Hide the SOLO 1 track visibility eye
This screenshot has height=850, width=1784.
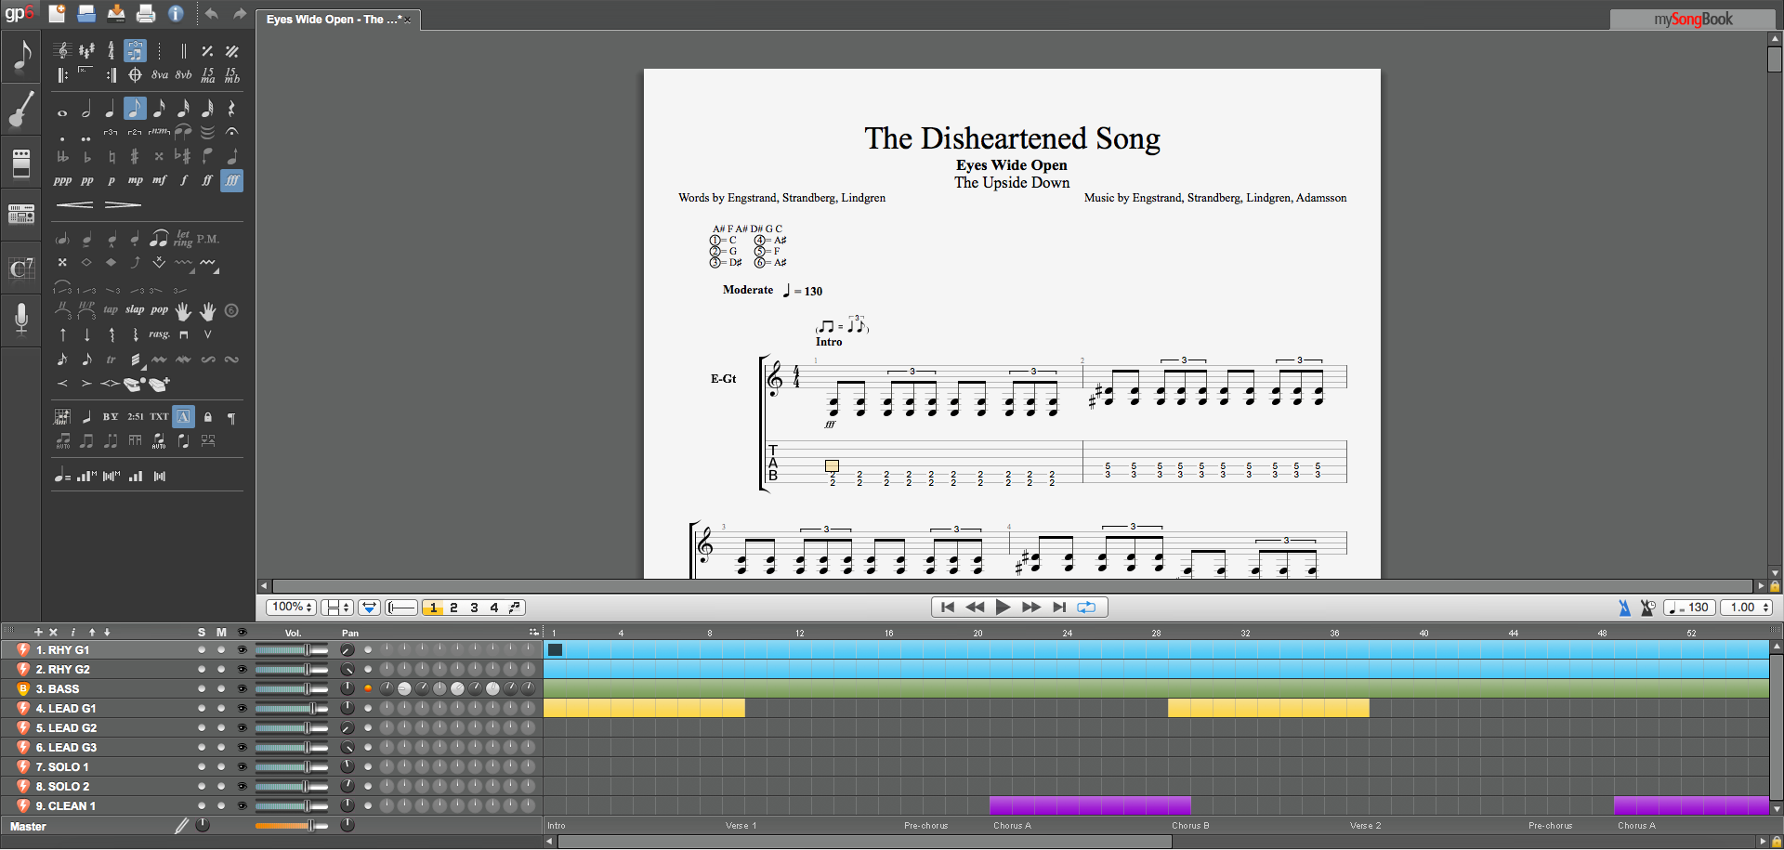coord(243,767)
